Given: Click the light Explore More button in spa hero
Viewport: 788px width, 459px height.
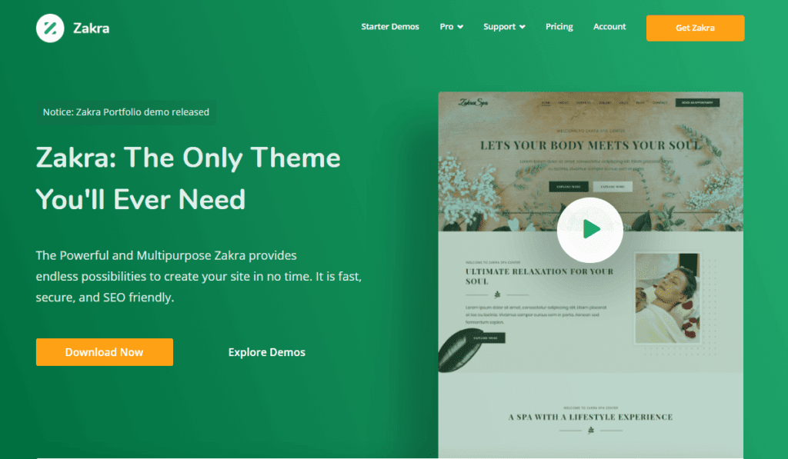Looking at the screenshot, I should click(613, 186).
